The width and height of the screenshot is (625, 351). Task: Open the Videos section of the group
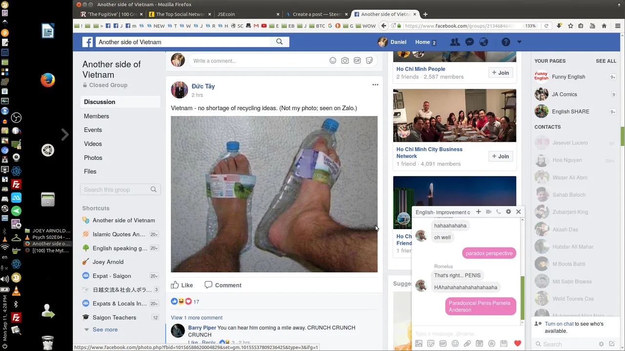[x=93, y=144]
